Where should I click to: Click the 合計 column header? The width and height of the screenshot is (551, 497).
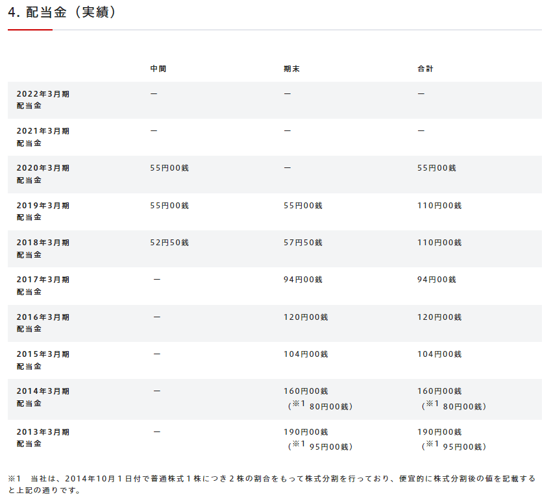(x=425, y=69)
